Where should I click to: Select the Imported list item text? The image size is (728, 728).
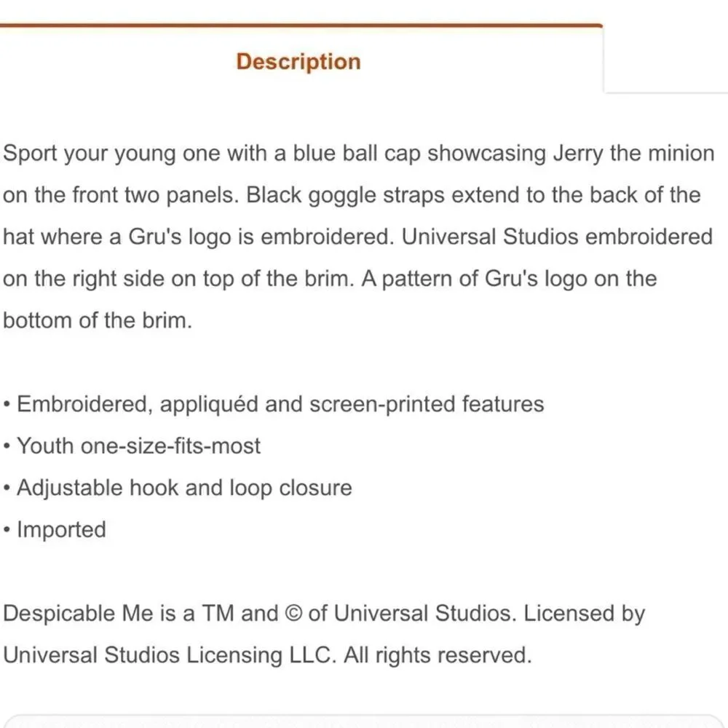coord(61,530)
